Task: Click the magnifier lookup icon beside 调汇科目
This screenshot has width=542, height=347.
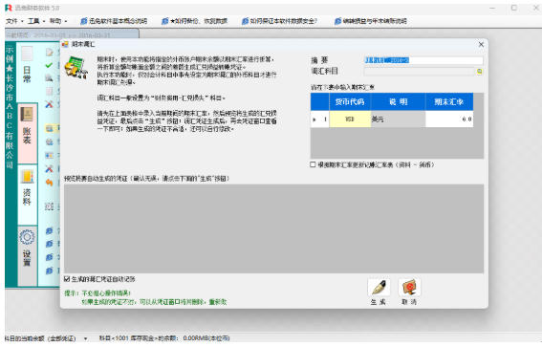Action: pyautogui.click(x=480, y=71)
